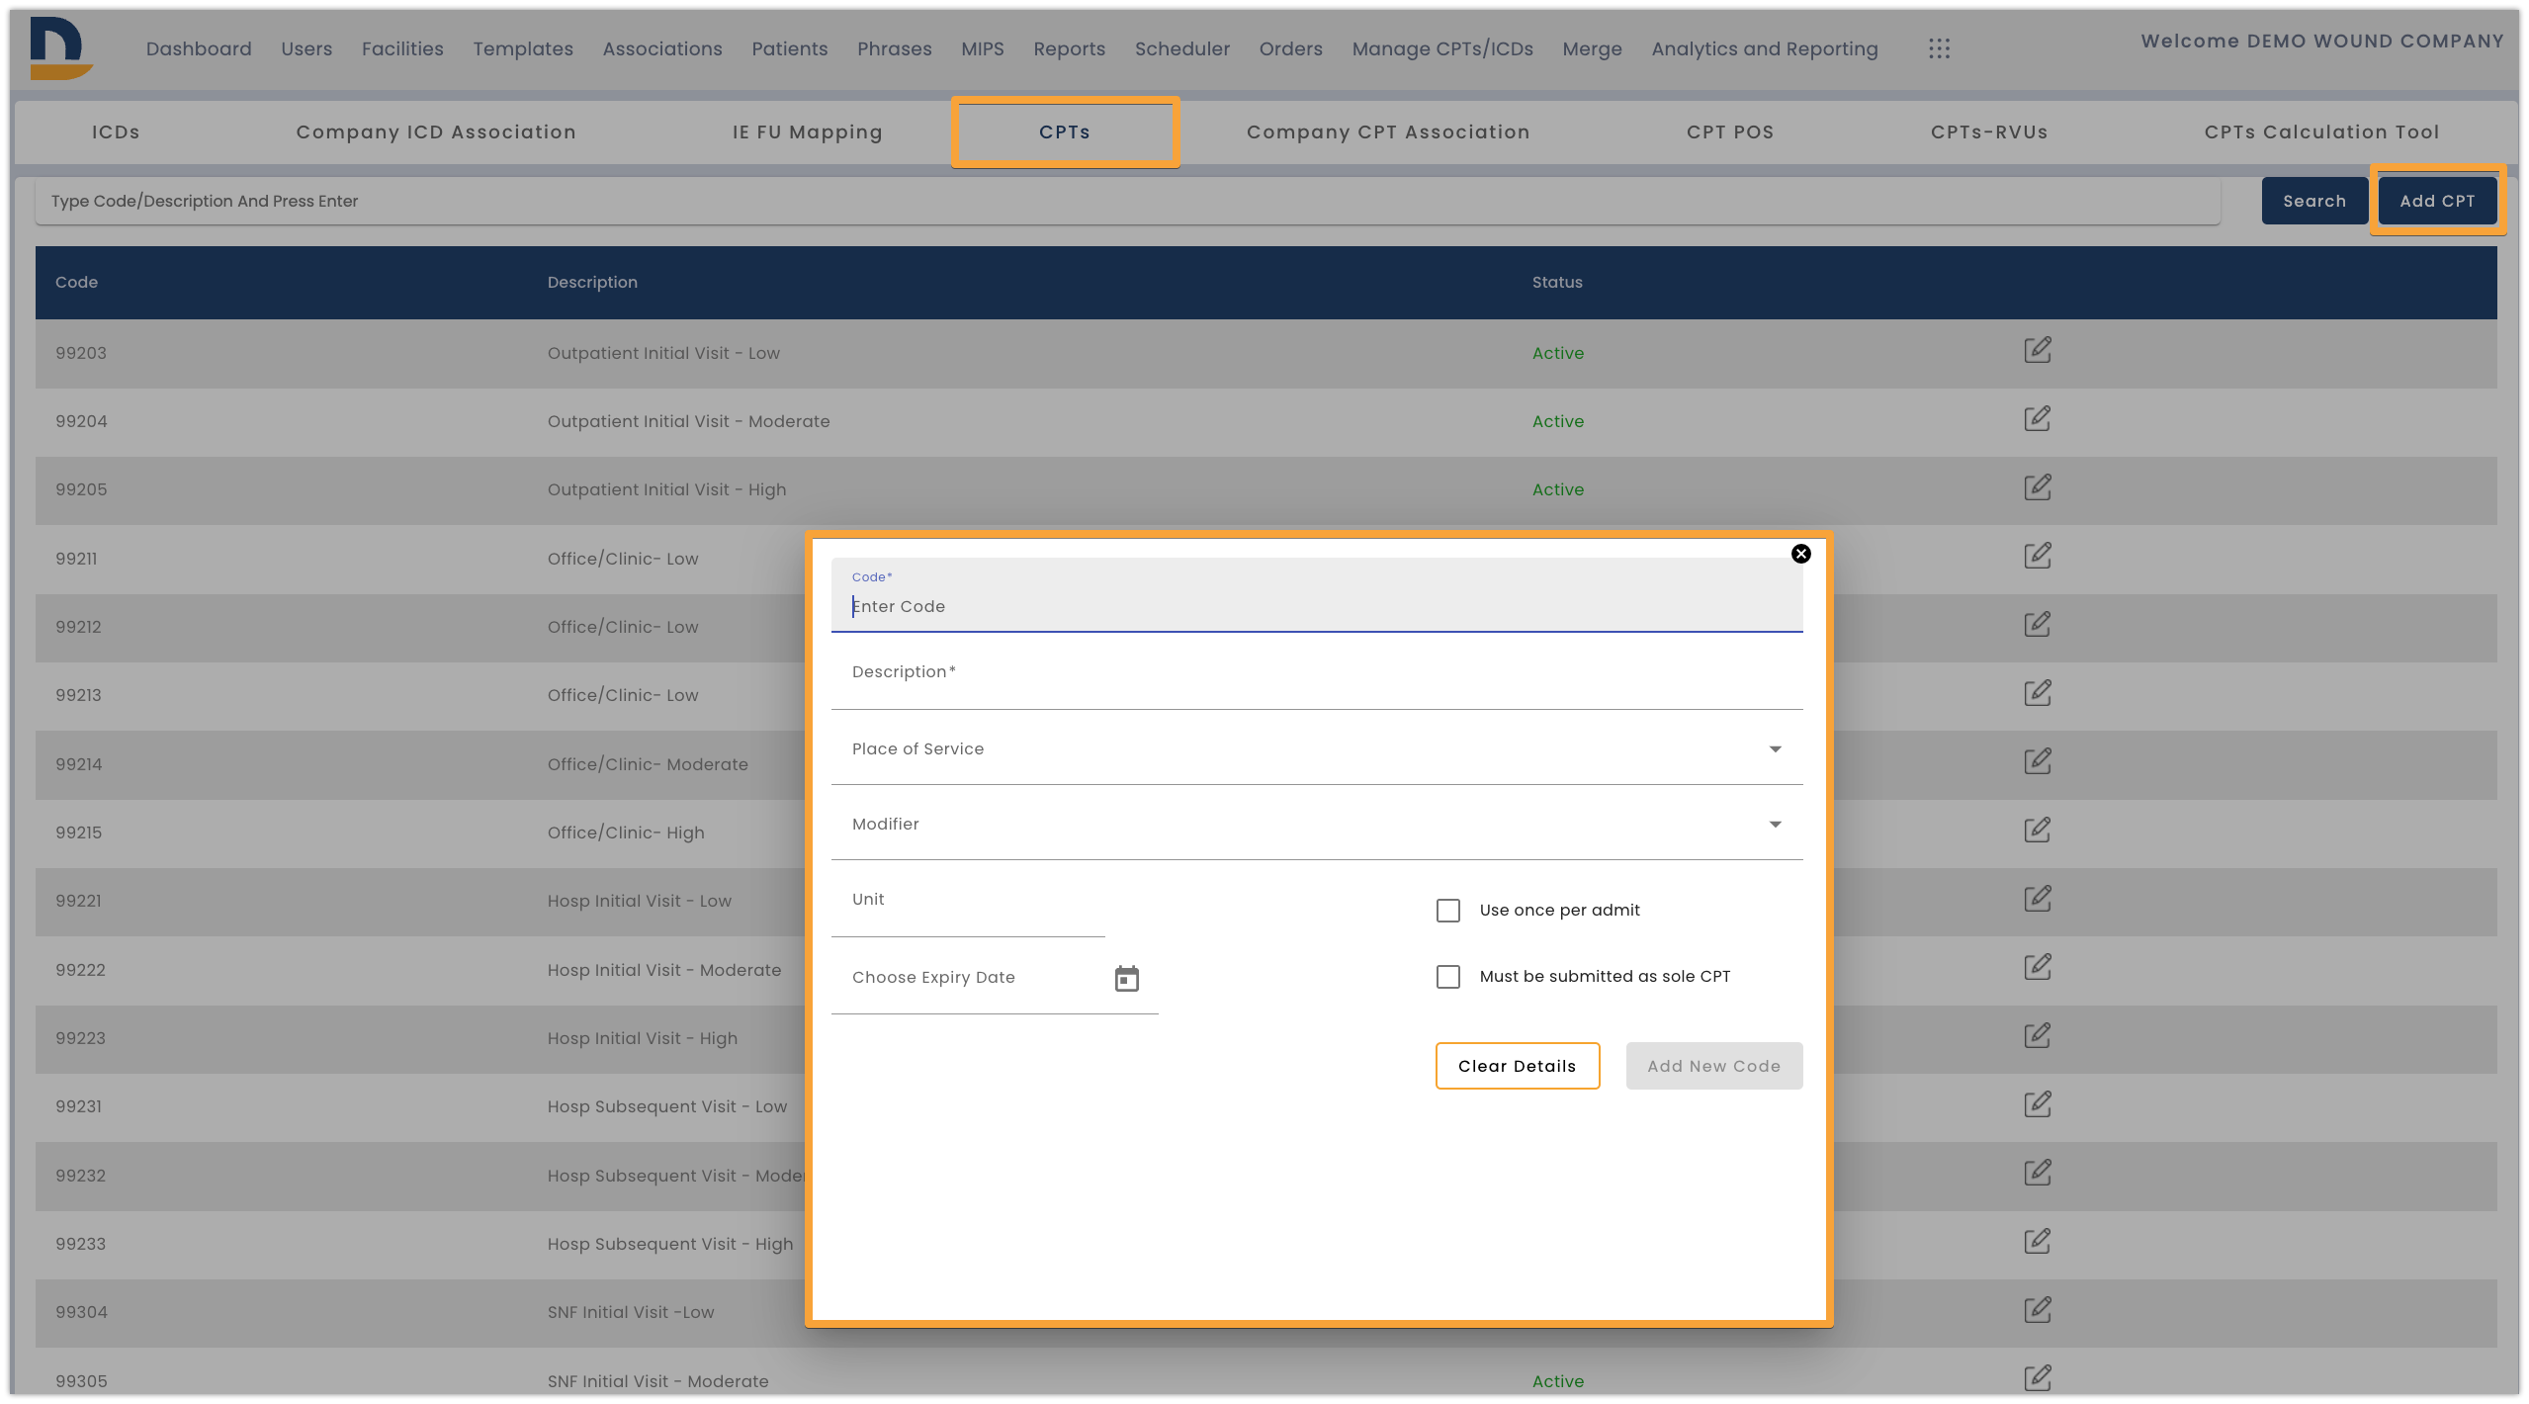Open Merge menu item

pos(1592,48)
